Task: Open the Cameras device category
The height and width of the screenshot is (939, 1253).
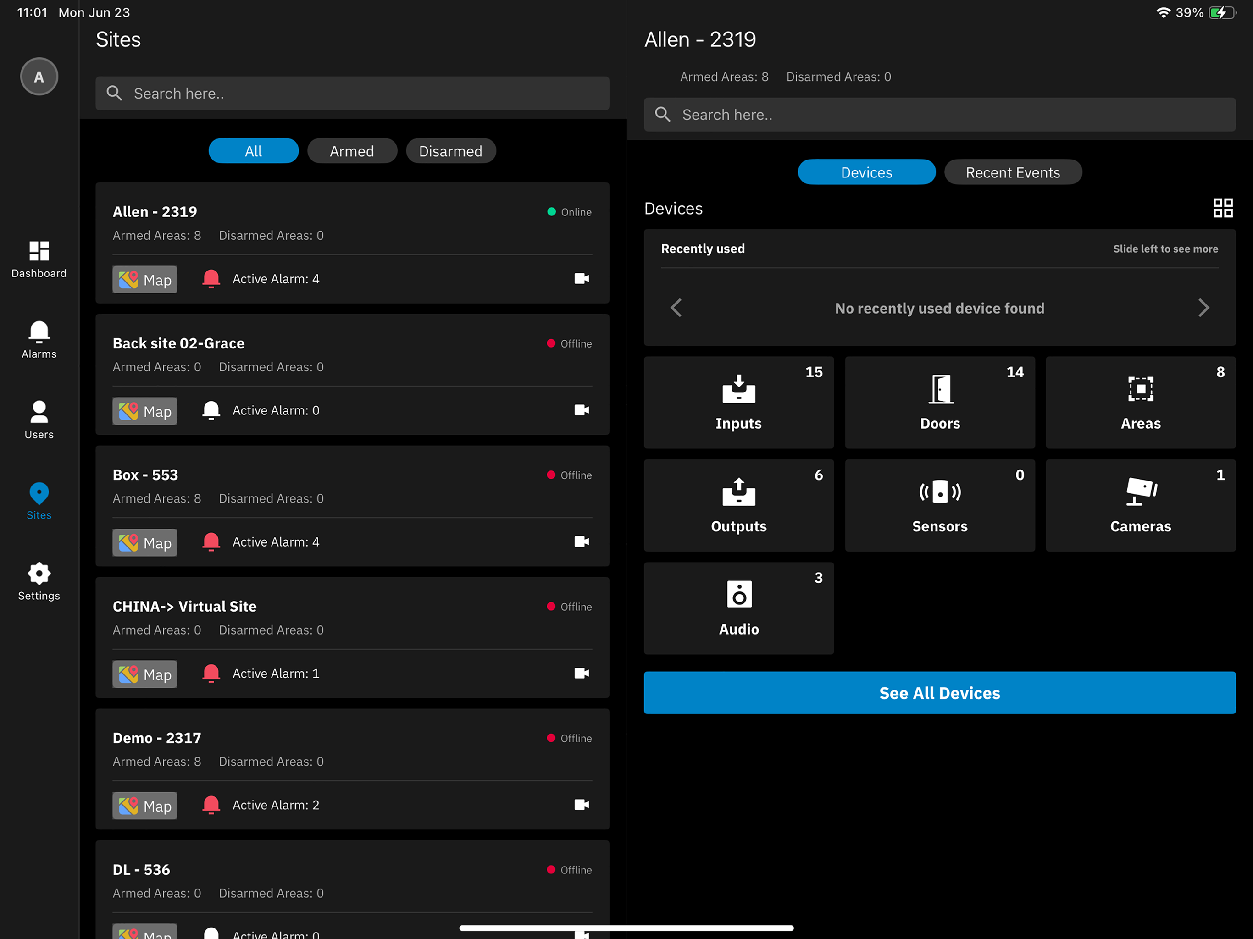Action: 1140,505
